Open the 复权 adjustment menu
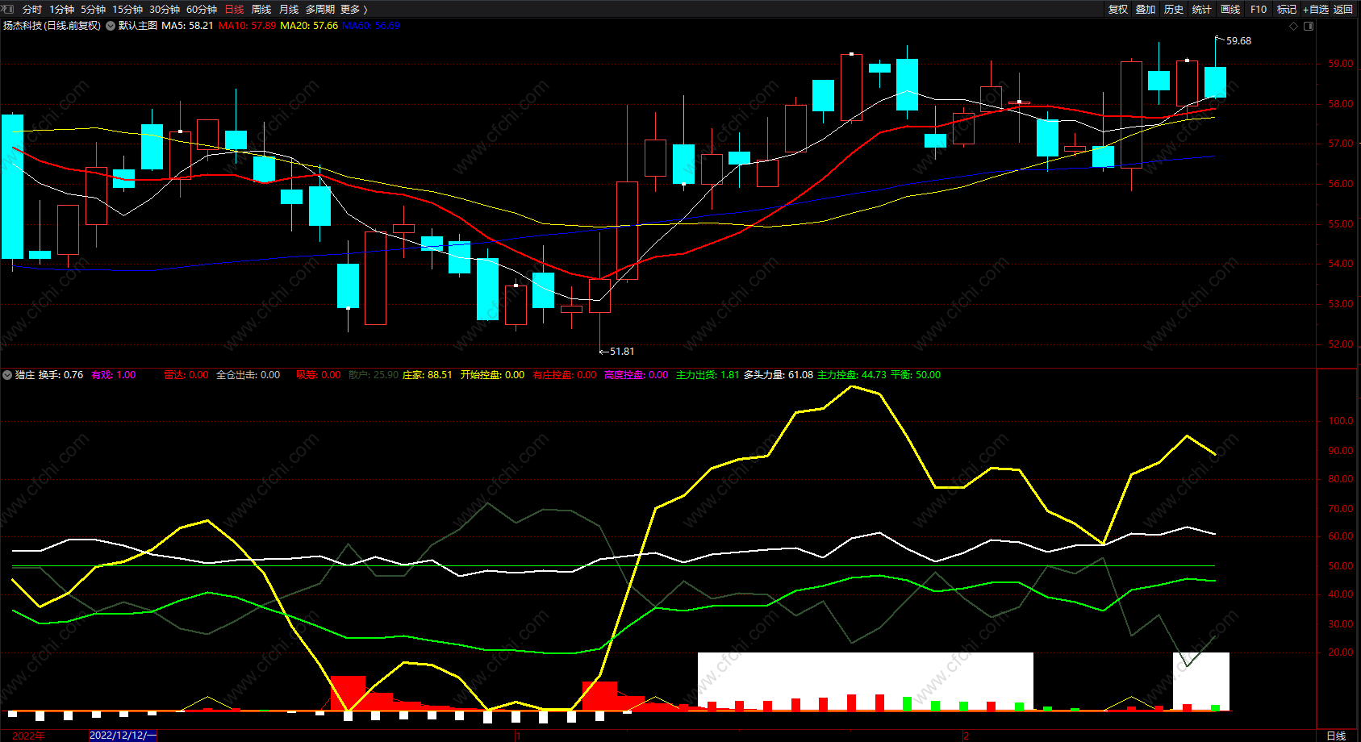This screenshot has width=1361, height=742. coord(1118,9)
